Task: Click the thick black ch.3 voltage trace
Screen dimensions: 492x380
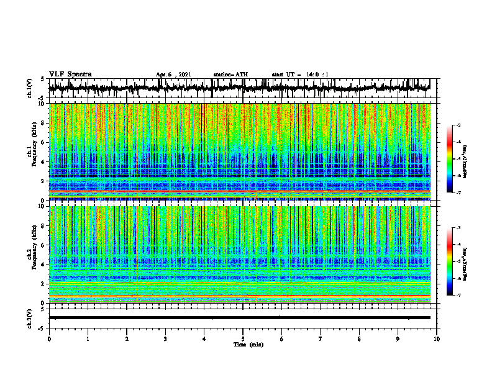Action: click(239, 318)
